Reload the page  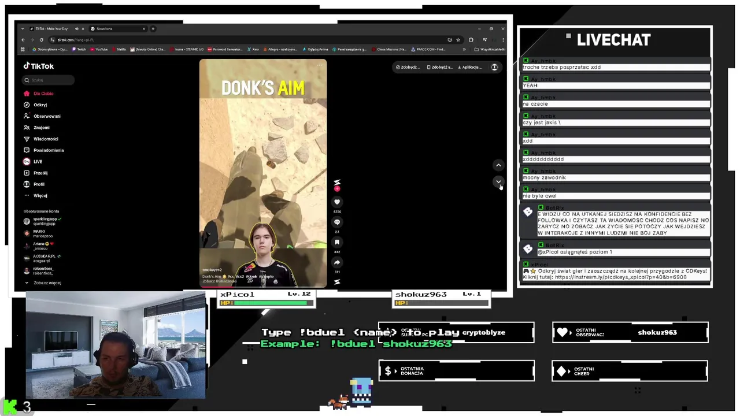(41, 40)
